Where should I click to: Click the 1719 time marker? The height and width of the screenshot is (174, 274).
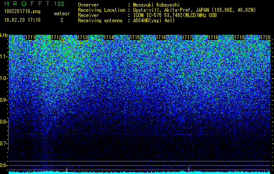[240, 37]
